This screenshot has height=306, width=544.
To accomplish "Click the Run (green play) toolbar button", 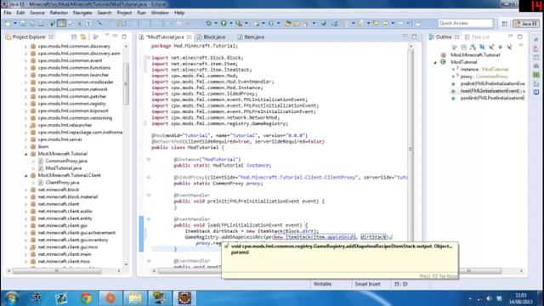I will [224, 23].
